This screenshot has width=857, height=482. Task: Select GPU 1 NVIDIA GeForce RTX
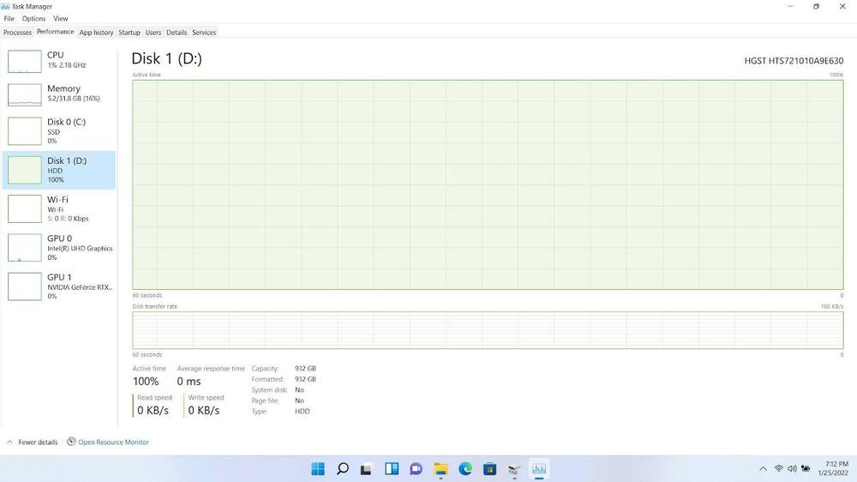tap(59, 286)
